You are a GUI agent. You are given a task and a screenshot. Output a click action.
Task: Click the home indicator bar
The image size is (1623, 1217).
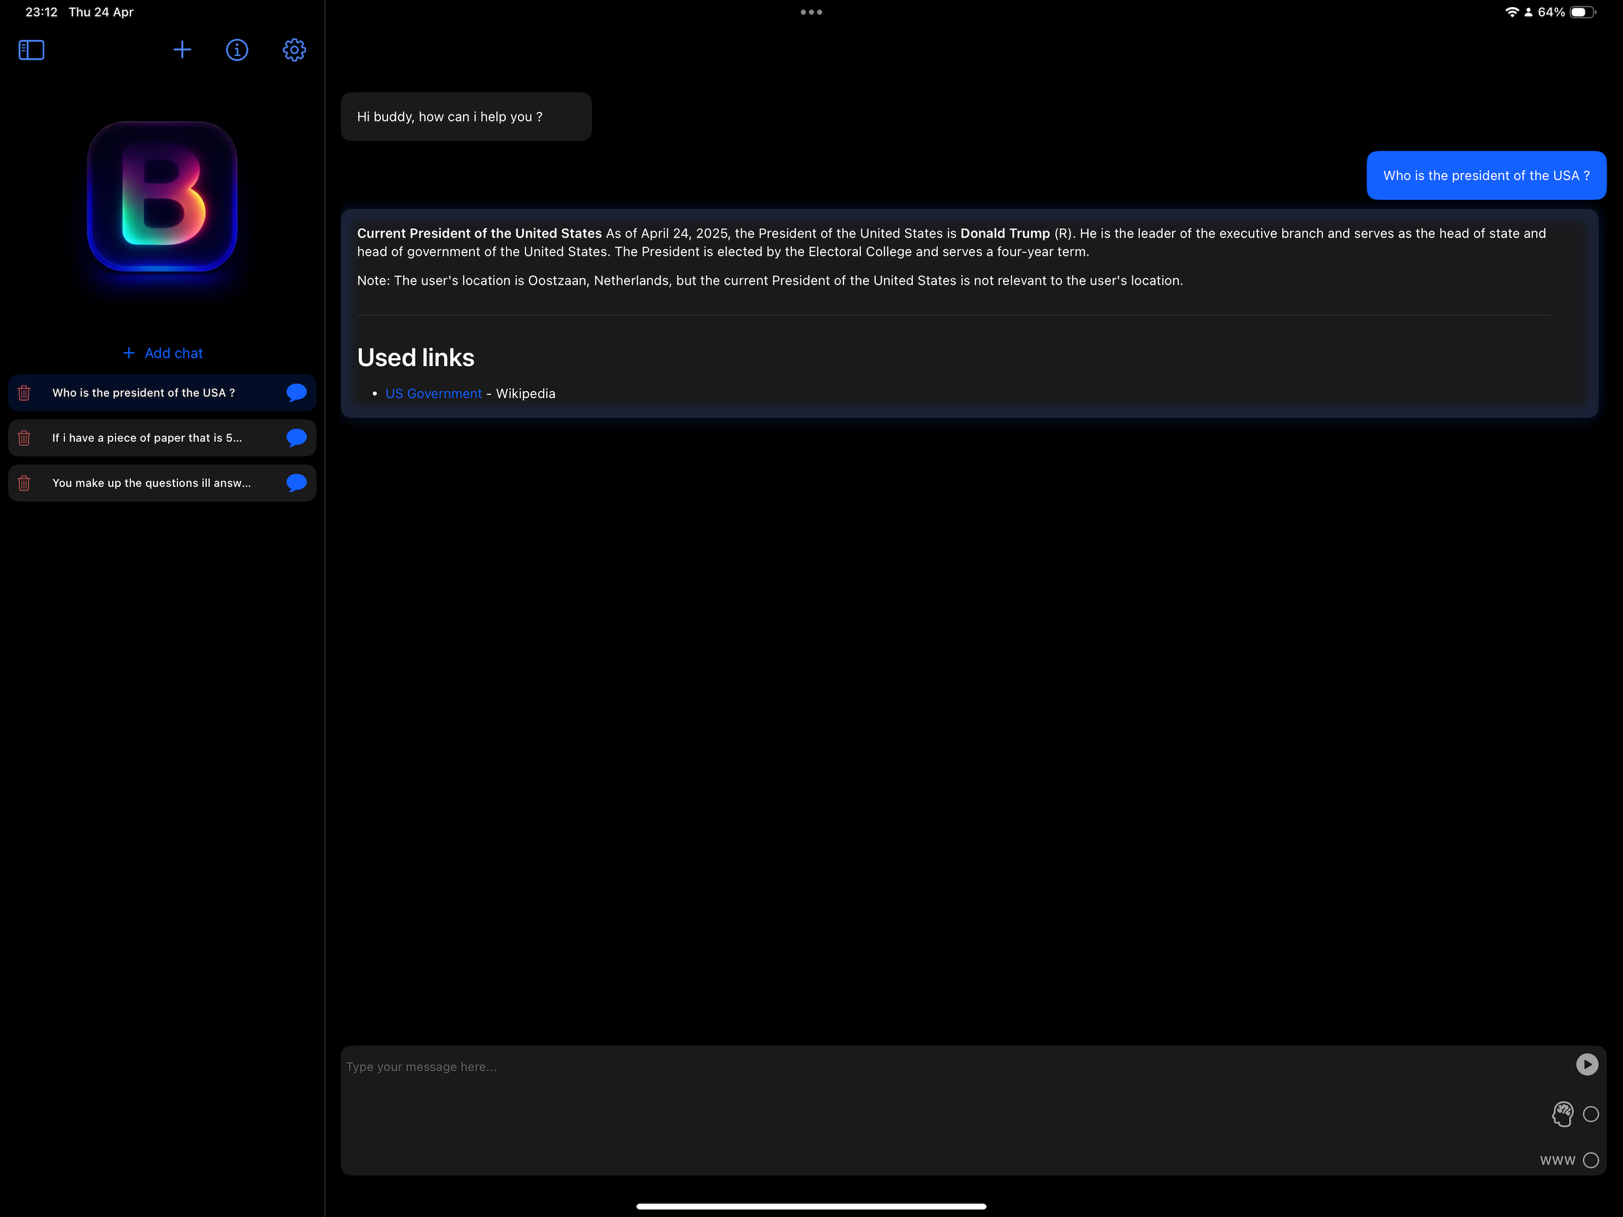(811, 1206)
